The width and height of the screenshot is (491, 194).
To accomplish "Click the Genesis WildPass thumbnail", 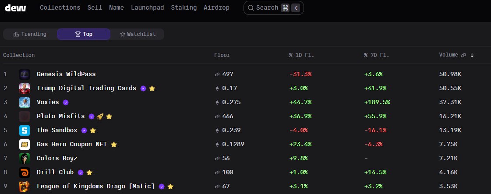I will (x=25, y=74).
